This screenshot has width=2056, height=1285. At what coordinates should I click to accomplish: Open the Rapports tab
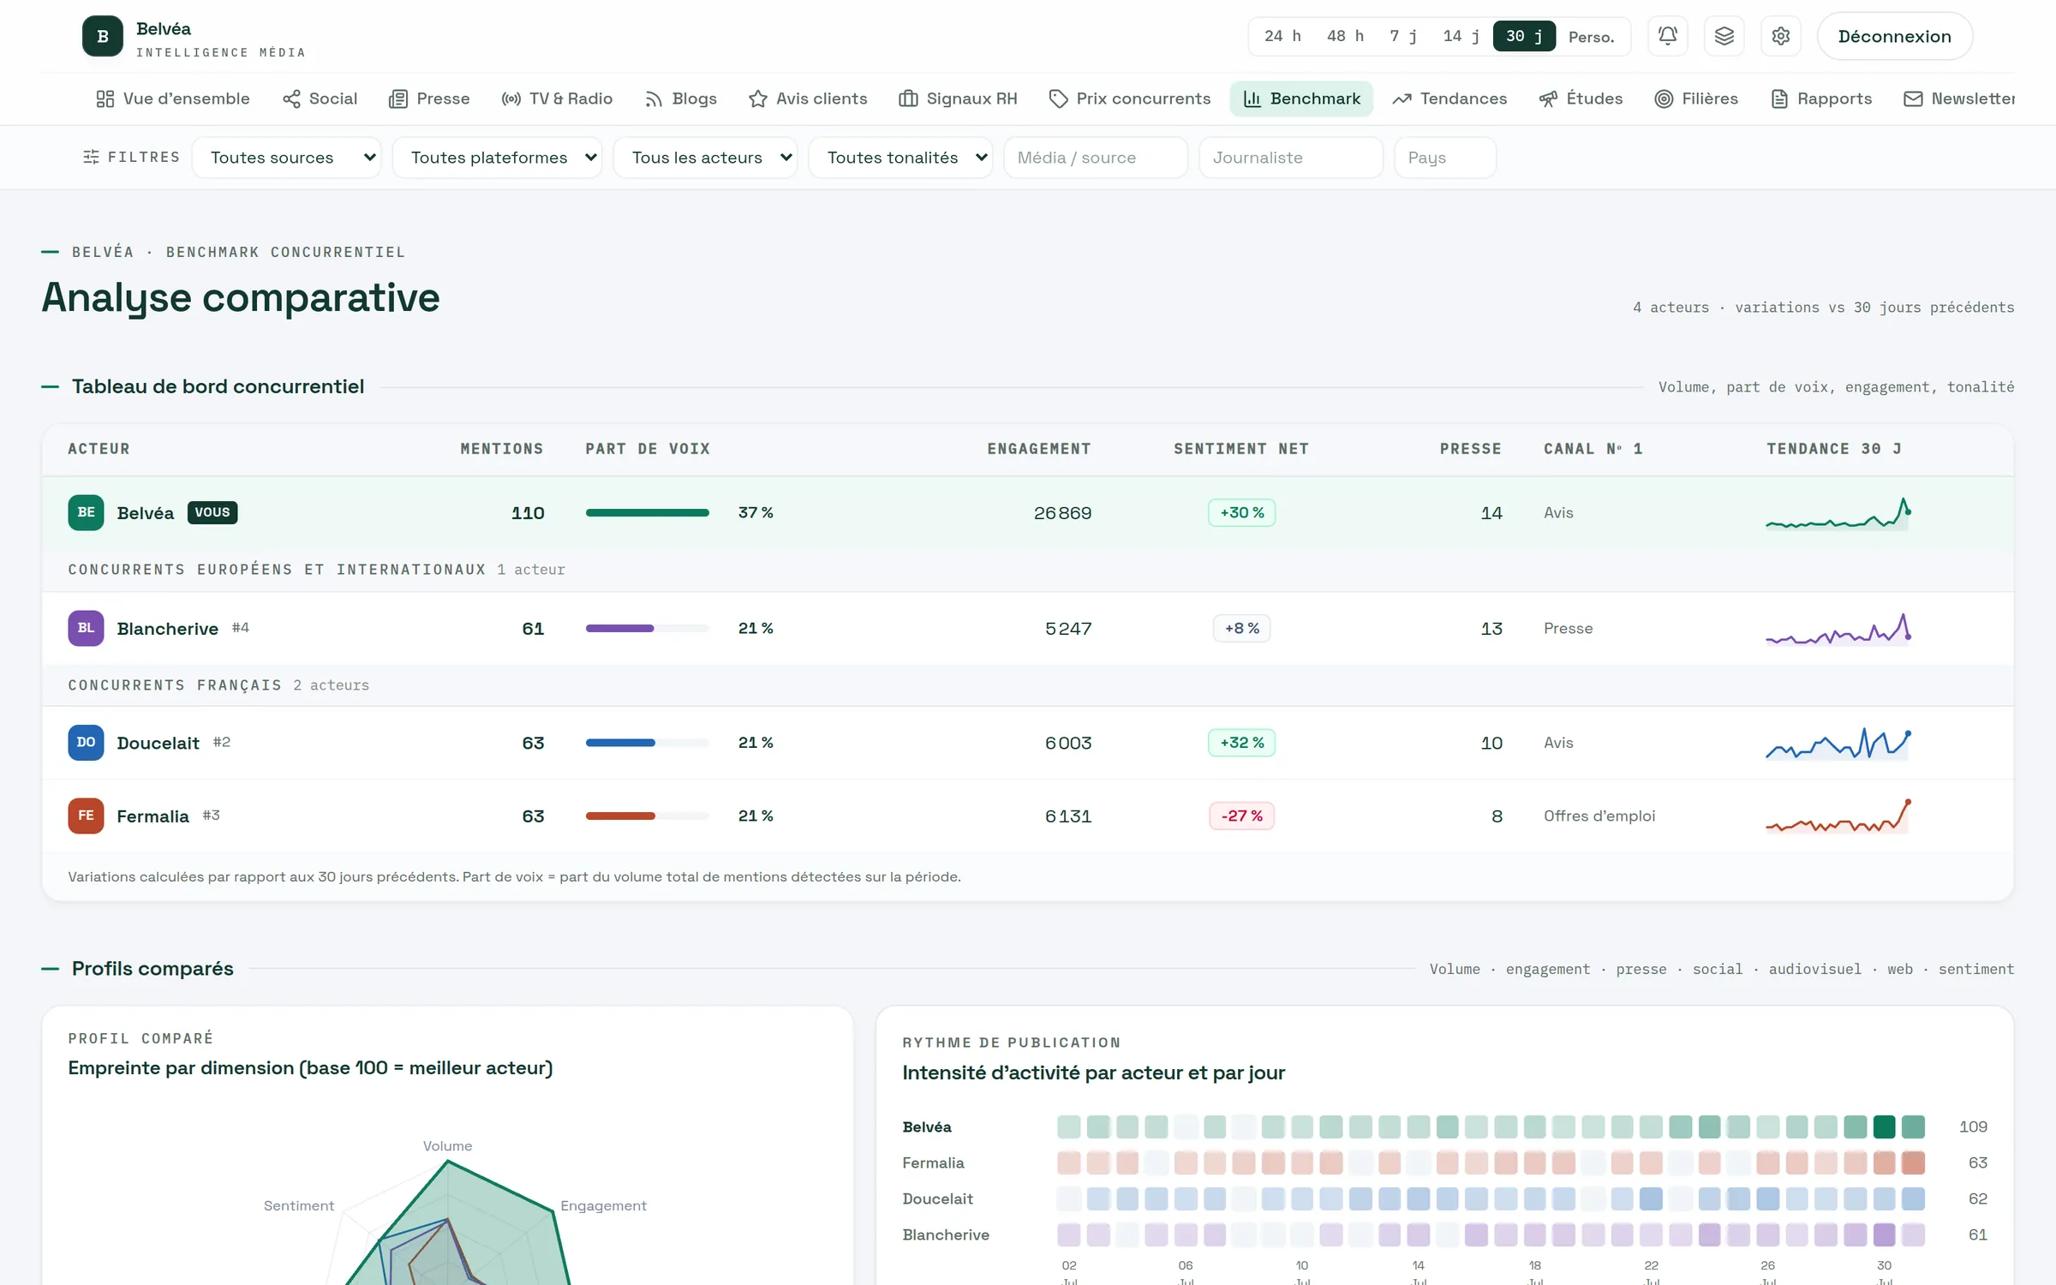click(x=1821, y=99)
